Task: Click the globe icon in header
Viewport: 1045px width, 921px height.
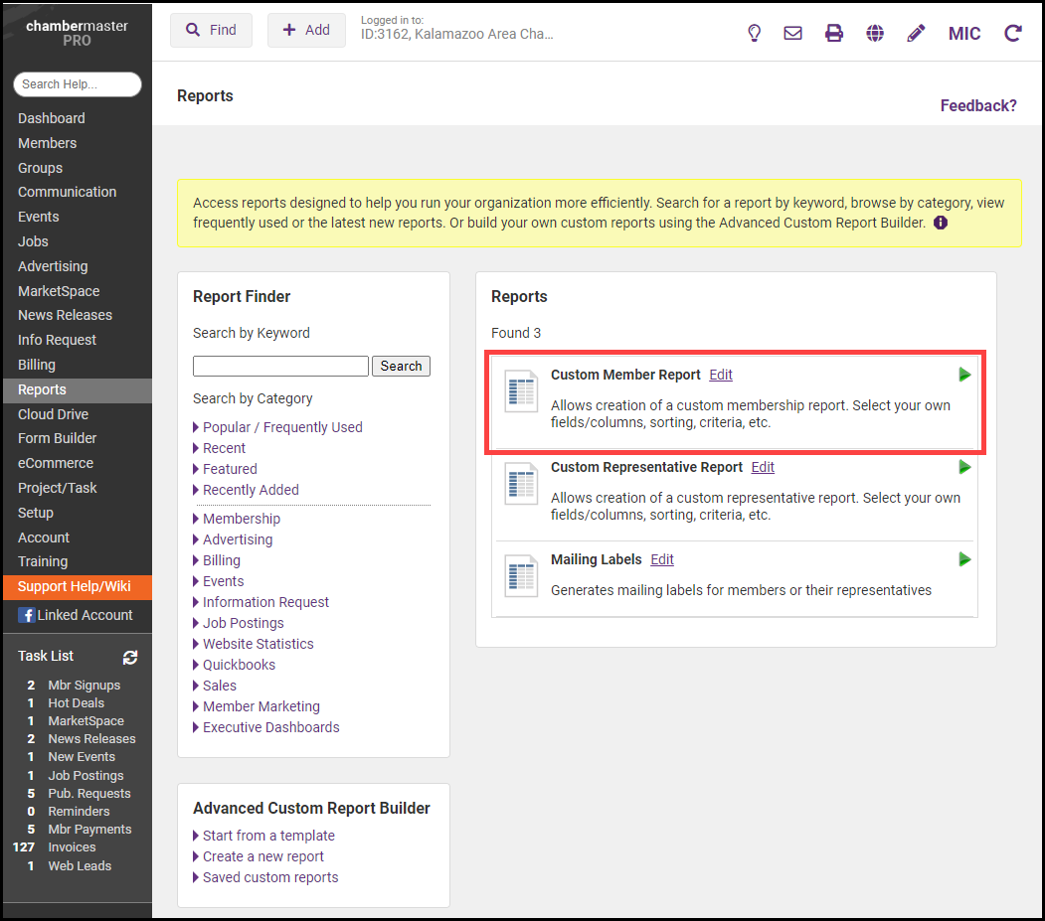Action: click(x=875, y=33)
